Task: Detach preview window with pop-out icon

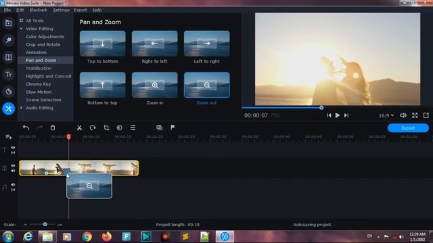Action: click(426, 115)
